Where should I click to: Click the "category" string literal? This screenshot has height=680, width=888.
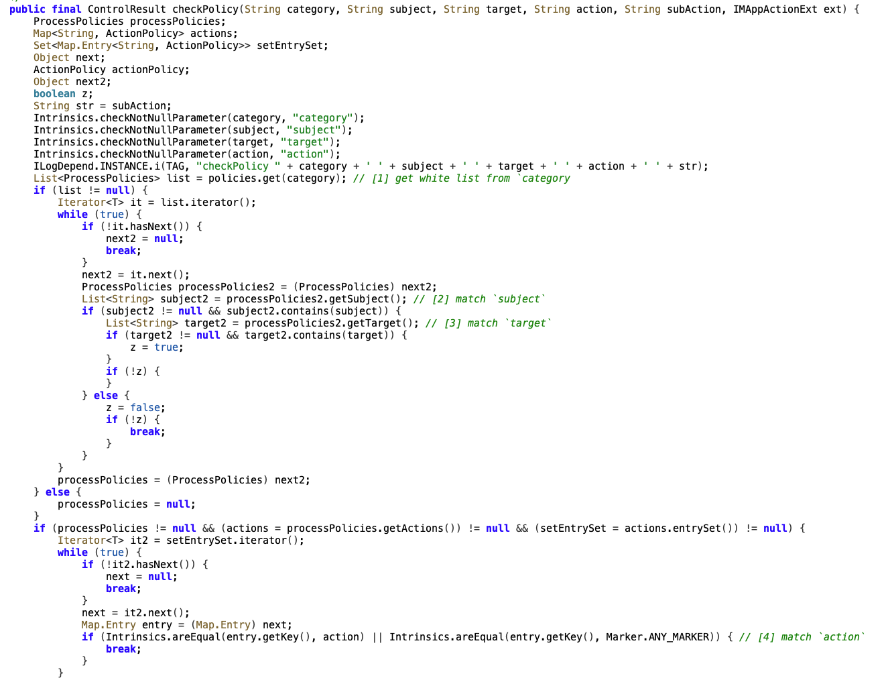(323, 117)
